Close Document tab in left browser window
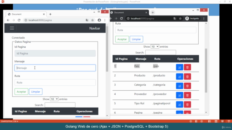The height and width of the screenshot is (130, 232). point(44,14)
